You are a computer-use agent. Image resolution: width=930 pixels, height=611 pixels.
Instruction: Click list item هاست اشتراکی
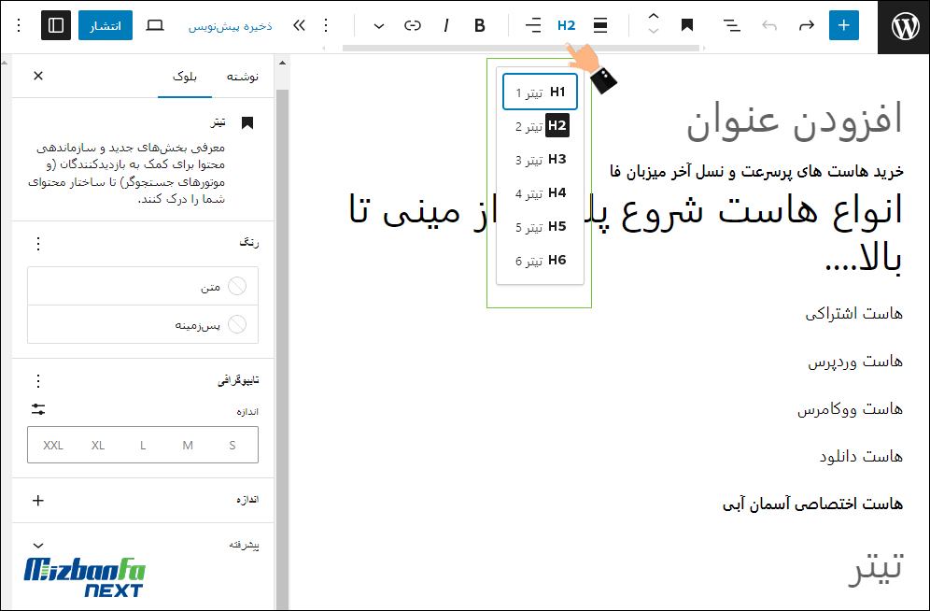click(854, 313)
